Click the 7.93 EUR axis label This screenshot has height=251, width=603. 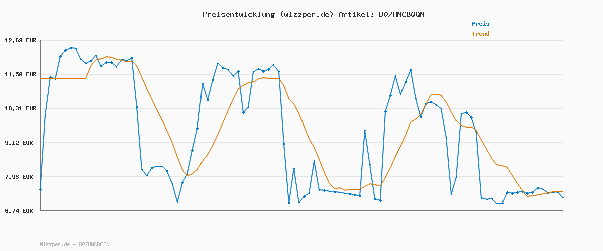pos(20,177)
